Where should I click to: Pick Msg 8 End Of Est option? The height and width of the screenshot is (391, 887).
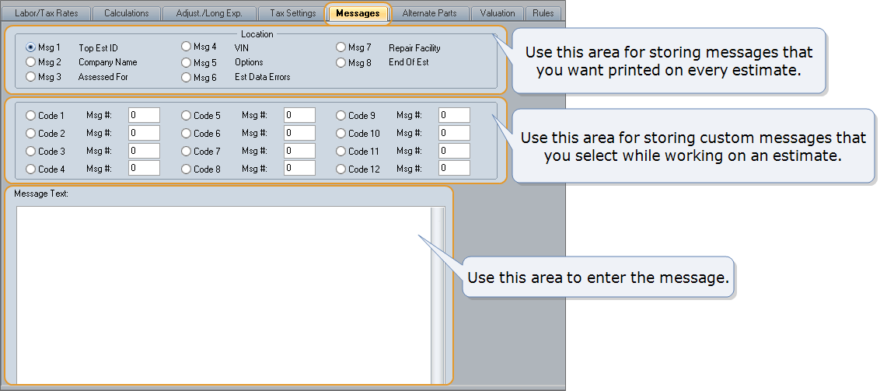tap(341, 63)
